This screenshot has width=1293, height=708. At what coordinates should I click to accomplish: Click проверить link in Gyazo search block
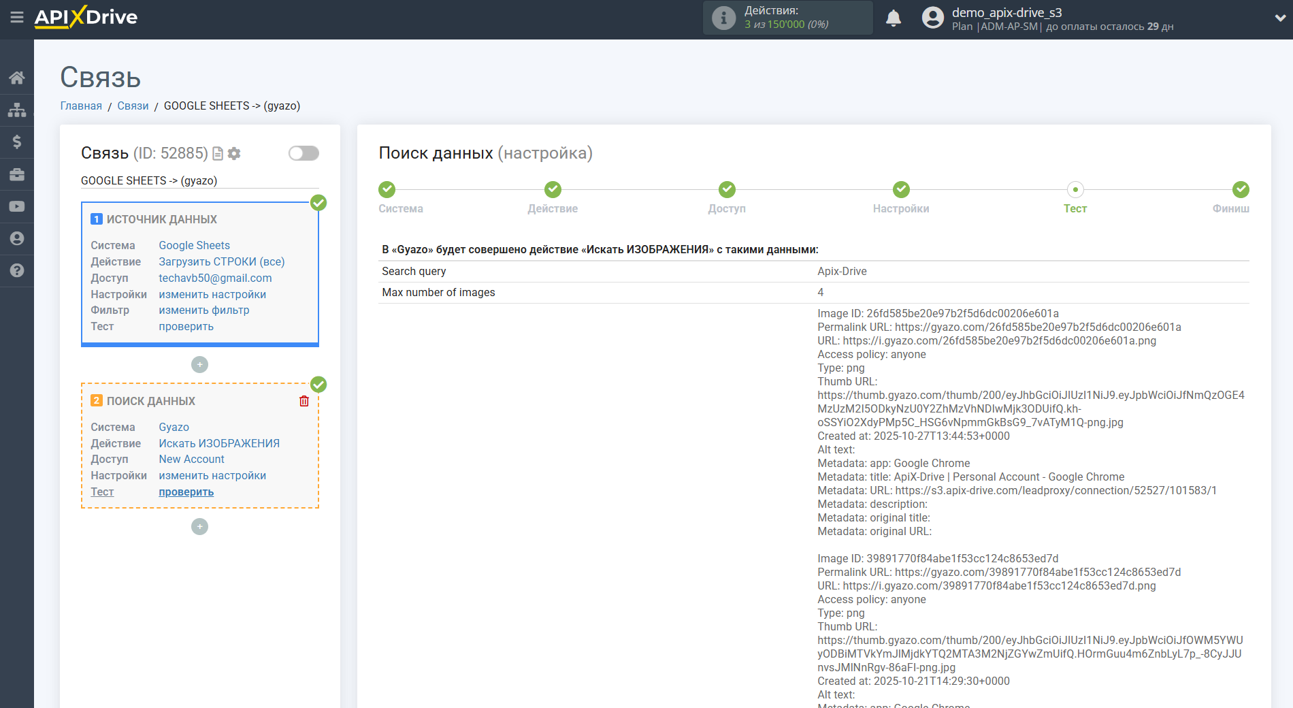[186, 492]
